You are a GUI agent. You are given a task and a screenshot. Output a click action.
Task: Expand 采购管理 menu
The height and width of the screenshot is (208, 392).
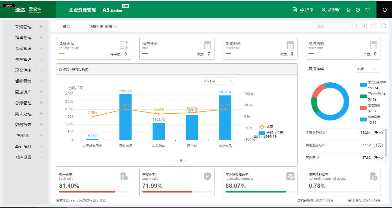pyautogui.click(x=25, y=27)
